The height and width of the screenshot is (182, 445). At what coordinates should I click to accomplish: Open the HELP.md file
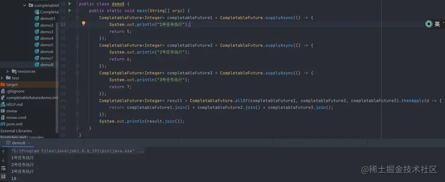tap(12, 104)
